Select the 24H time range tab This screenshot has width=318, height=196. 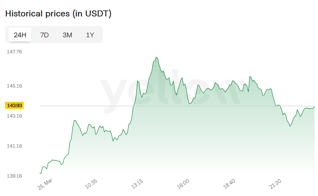(20, 35)
